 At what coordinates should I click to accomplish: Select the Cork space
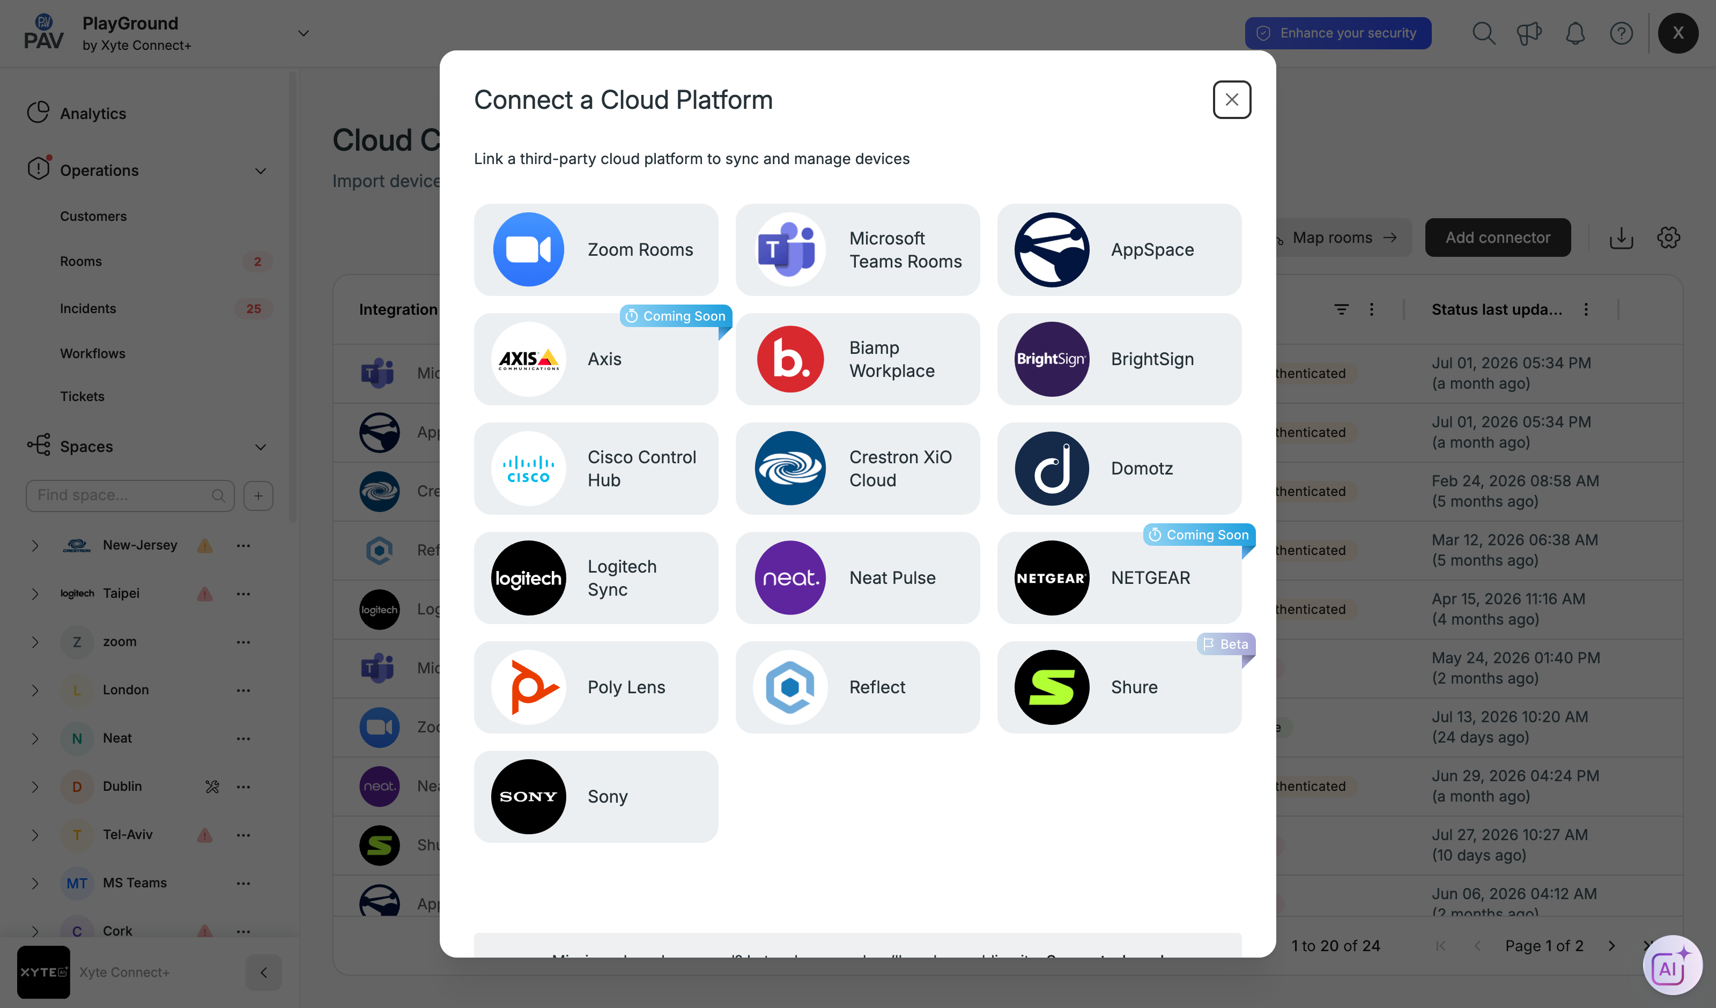[x=117, y=931]
